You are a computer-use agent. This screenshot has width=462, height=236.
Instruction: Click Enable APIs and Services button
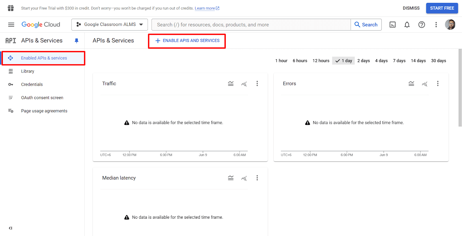187,41
